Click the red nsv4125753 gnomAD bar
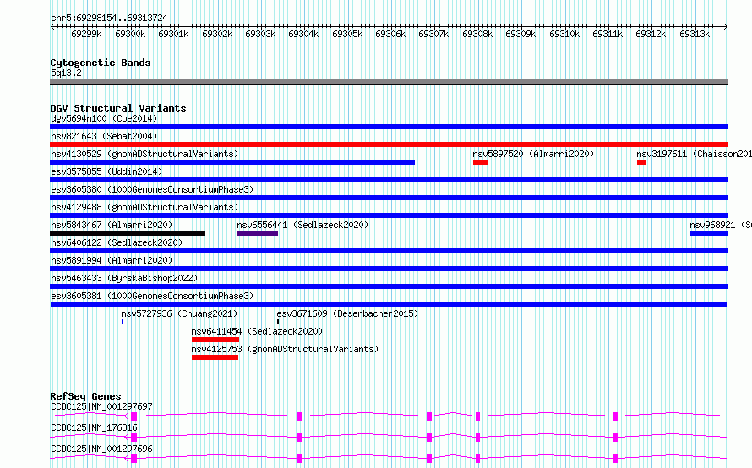Image resolution: width=752 pixels, height=468 pixels. [215, 357]
